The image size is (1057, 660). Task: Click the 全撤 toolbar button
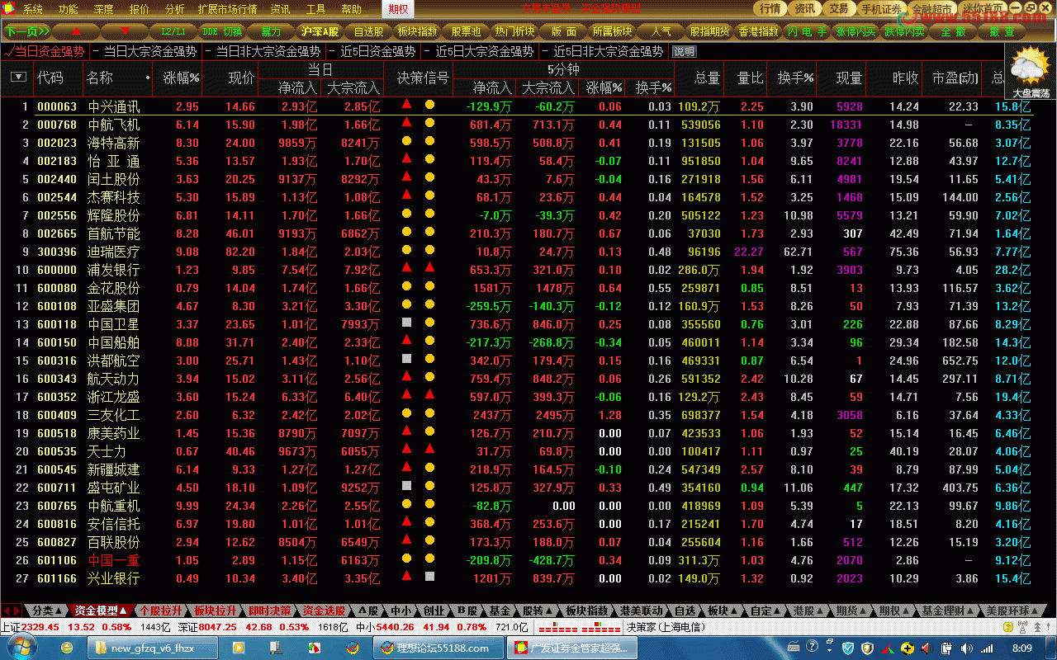[x=952, y=31]
